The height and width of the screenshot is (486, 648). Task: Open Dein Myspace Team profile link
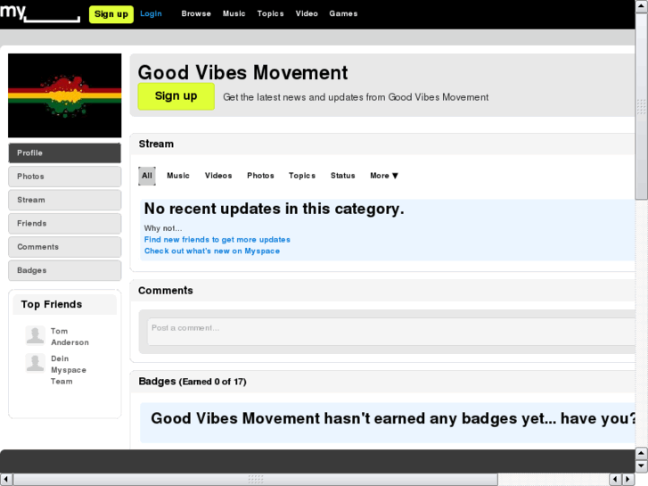tap(69, 370)
